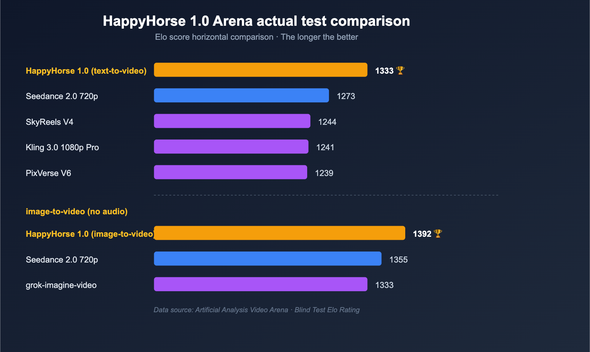Screen dimensions: 590x352
Task: Click the image-to-video (no audio) section heading
Action: tap(77, 211)
